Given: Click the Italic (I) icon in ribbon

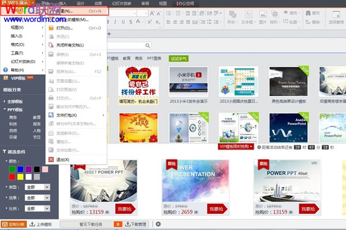Looking at the screenshot, I should (x=115, y=22).
